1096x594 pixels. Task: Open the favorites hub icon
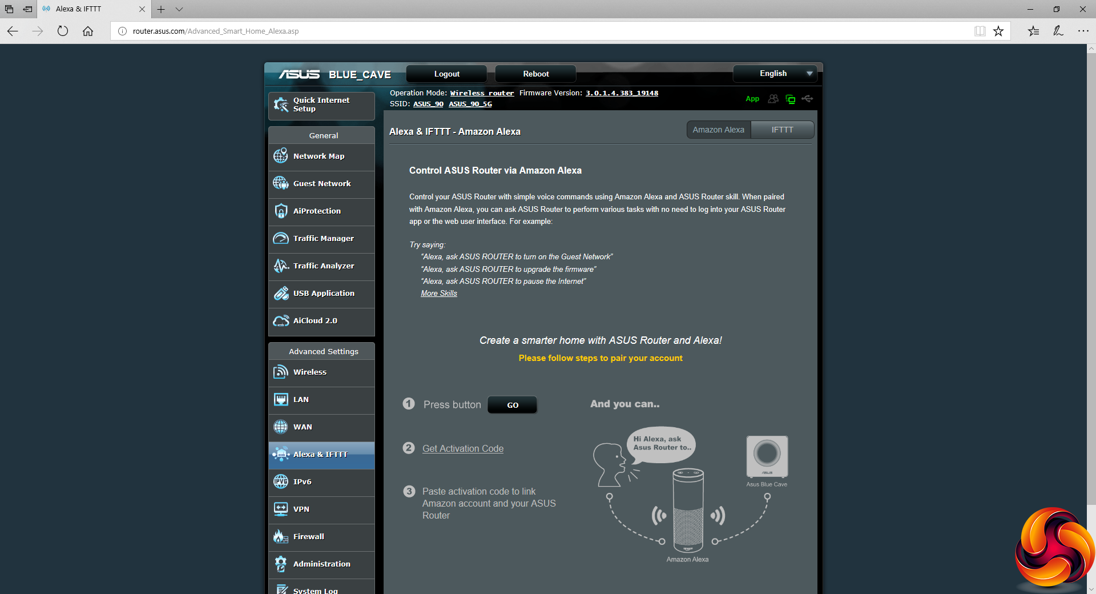pyautogui.click(x=1034, y=31)
